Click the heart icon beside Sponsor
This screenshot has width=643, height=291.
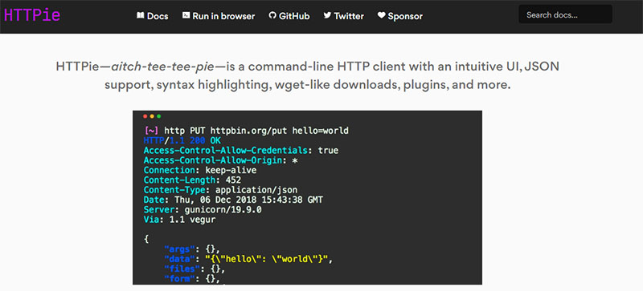(381, 15)
